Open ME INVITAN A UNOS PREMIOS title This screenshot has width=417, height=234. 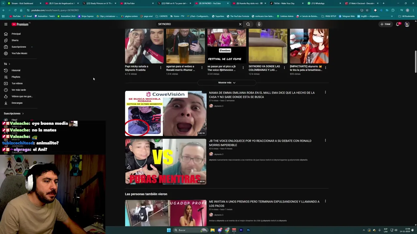[264, 204]
